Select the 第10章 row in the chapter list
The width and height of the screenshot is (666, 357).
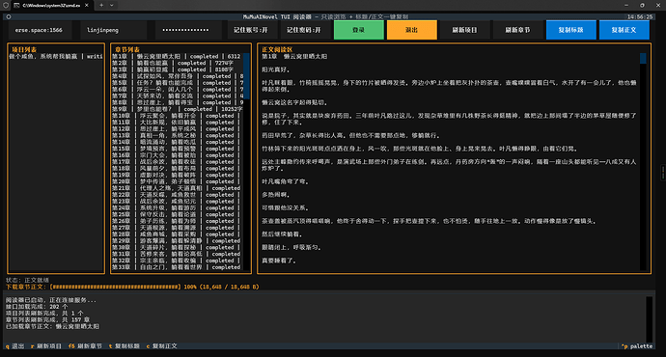178,116
